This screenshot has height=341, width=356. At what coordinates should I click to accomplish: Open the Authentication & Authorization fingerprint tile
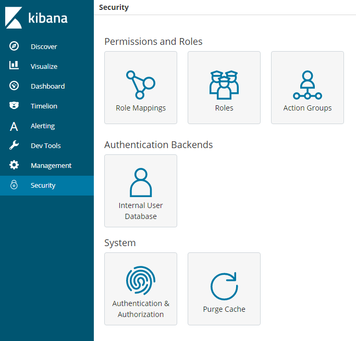(x=141, y=289)
